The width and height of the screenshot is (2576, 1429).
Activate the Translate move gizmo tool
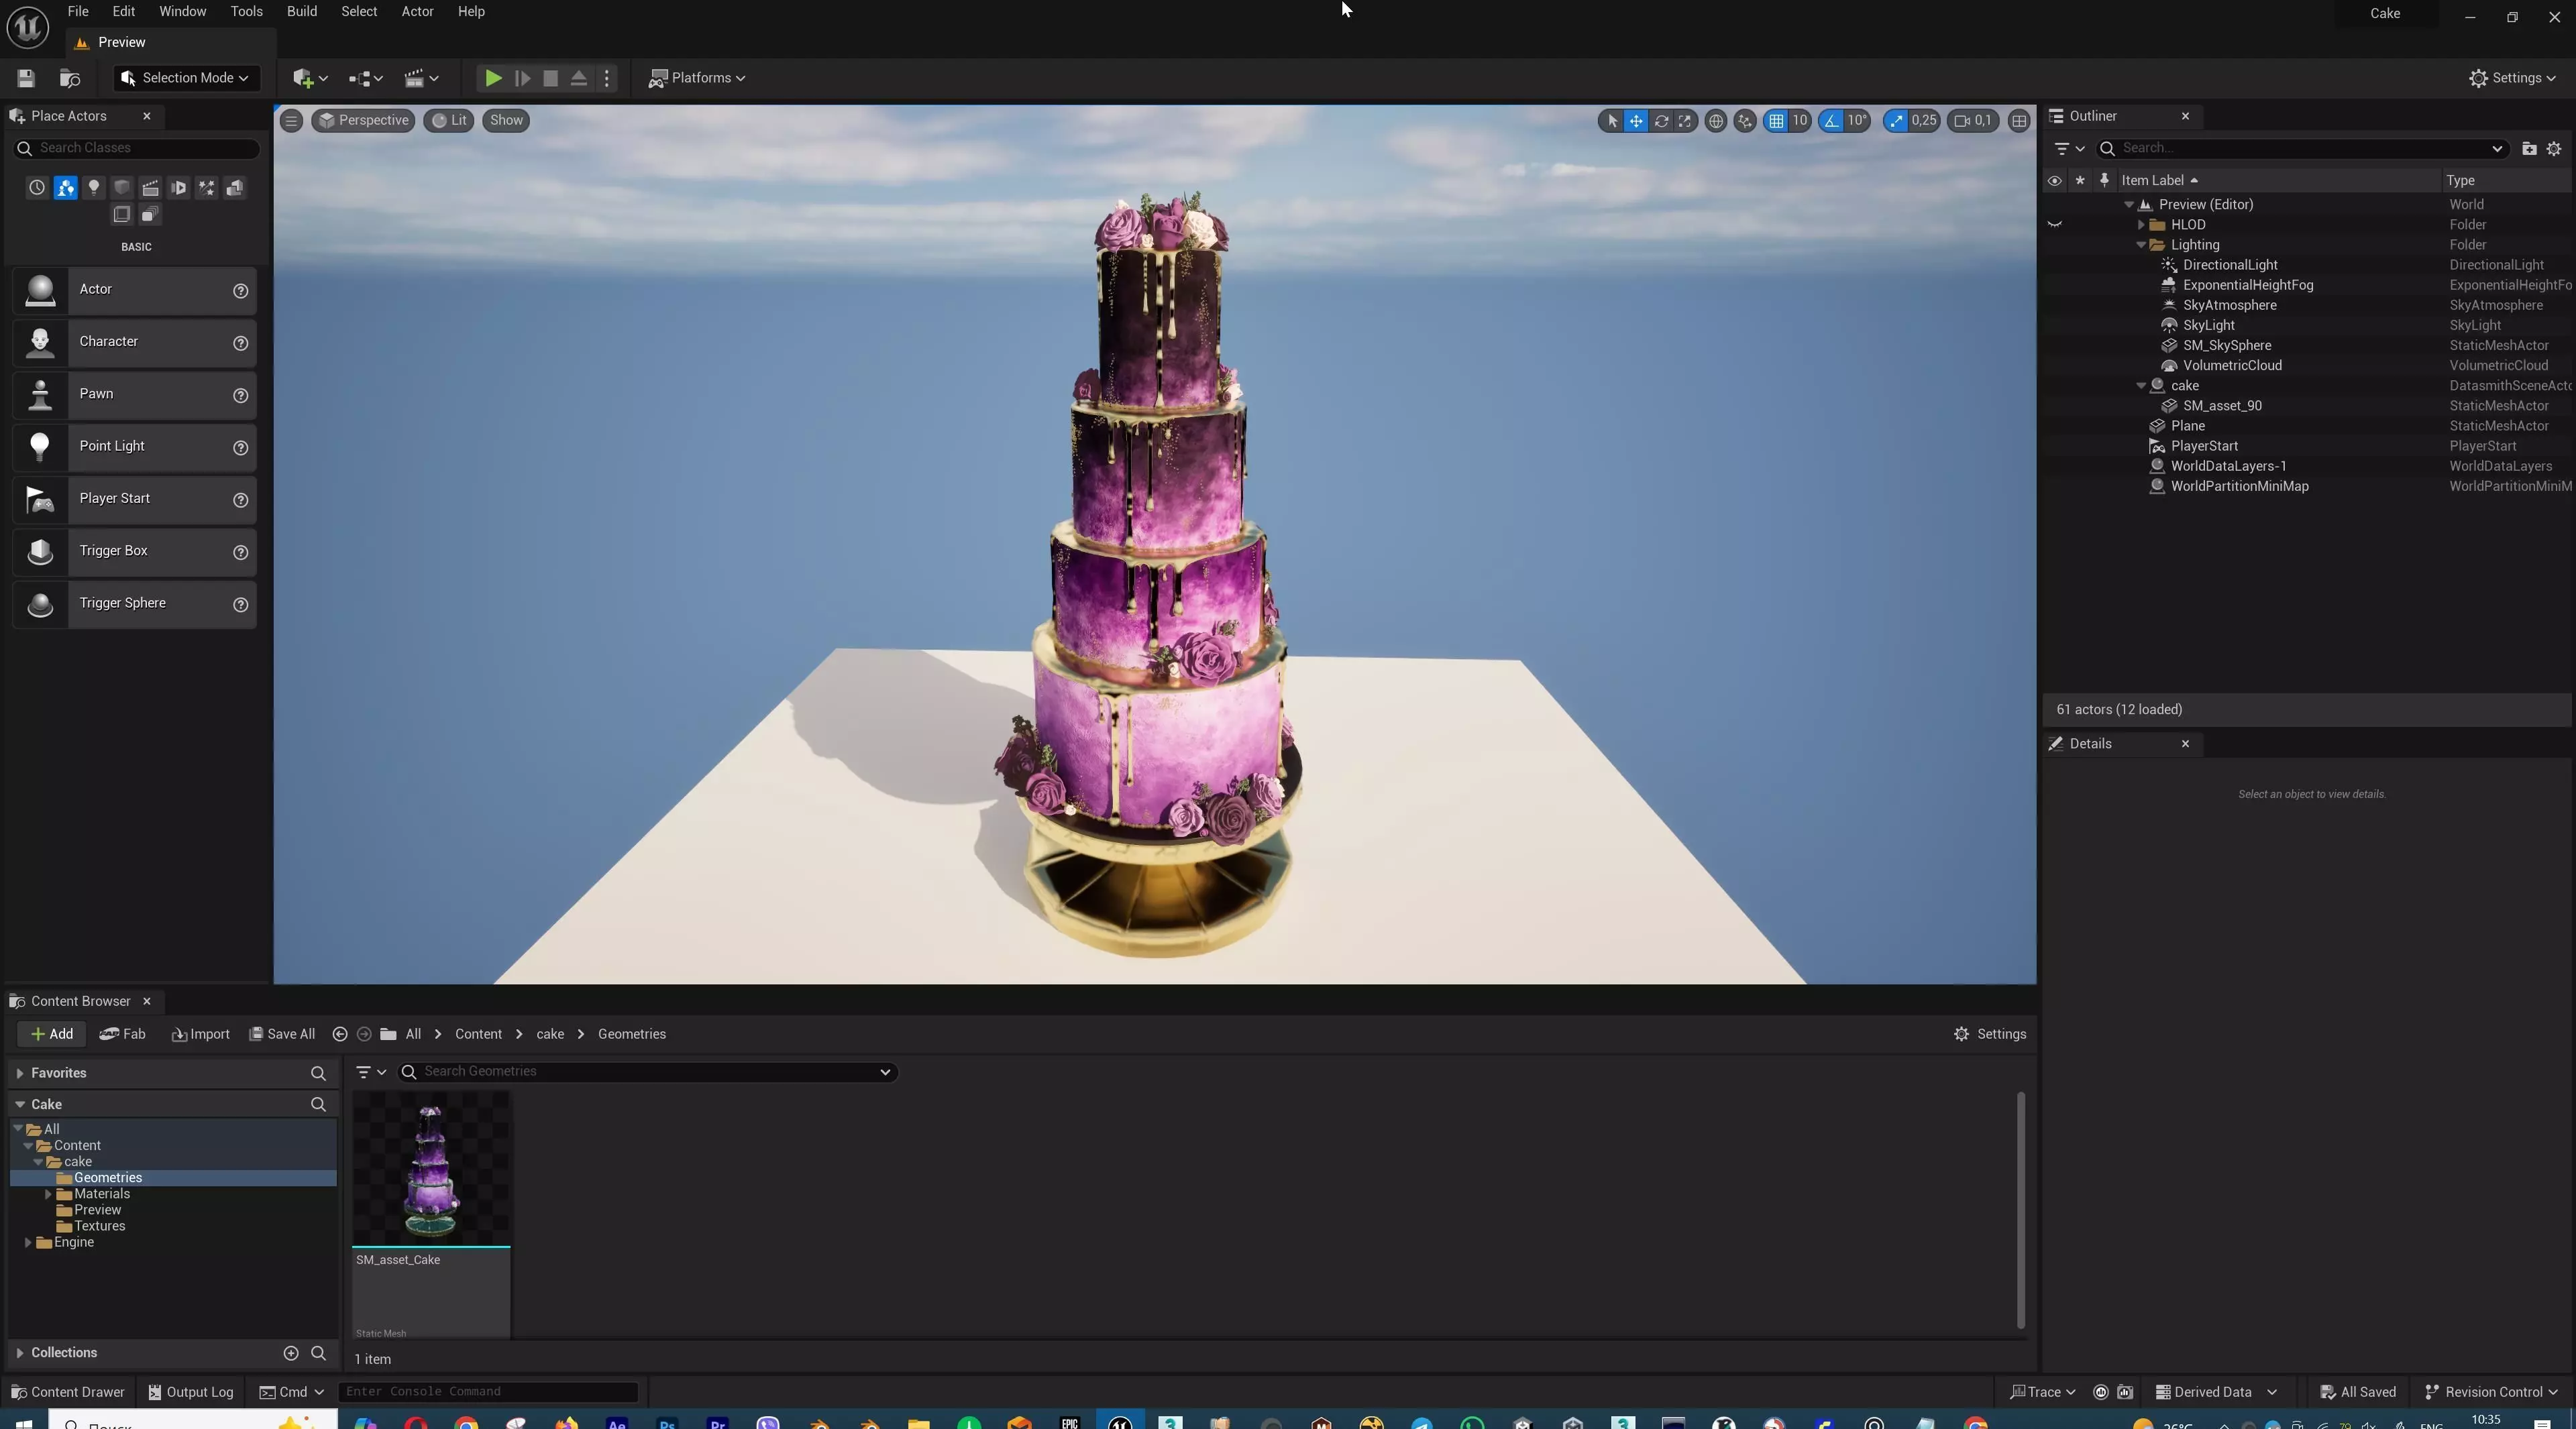click(1636, 121)
